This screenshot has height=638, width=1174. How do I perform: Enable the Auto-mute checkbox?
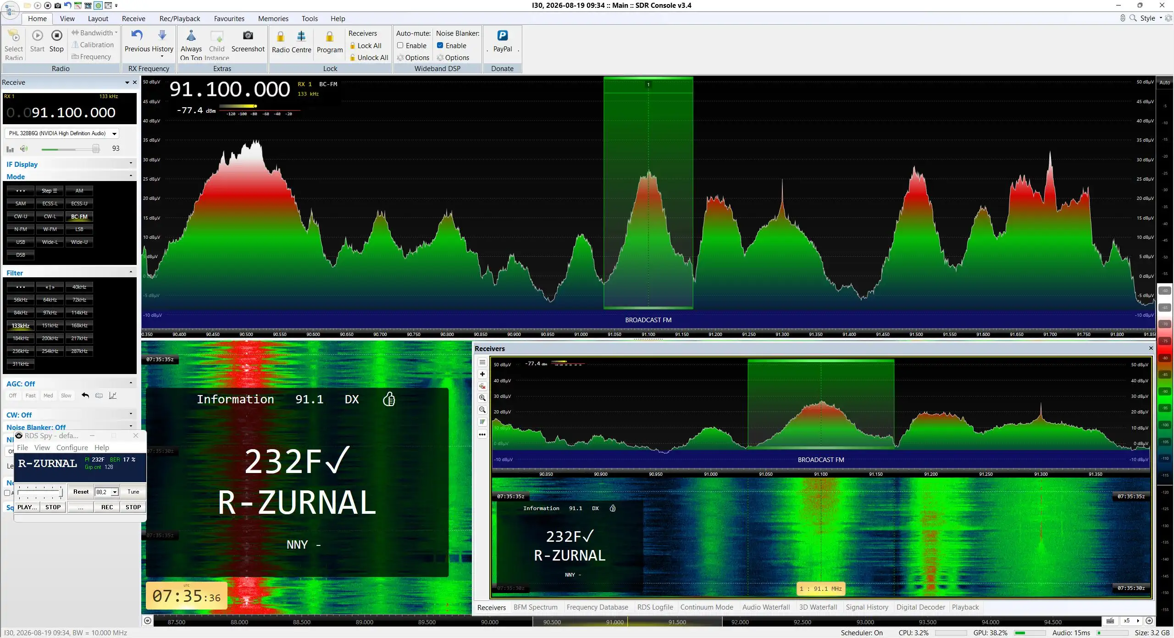(400, 45)
